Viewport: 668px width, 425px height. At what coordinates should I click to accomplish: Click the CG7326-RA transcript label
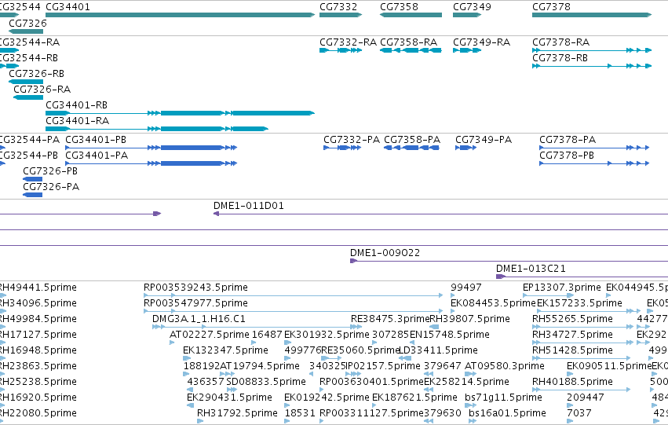[42, 89]
